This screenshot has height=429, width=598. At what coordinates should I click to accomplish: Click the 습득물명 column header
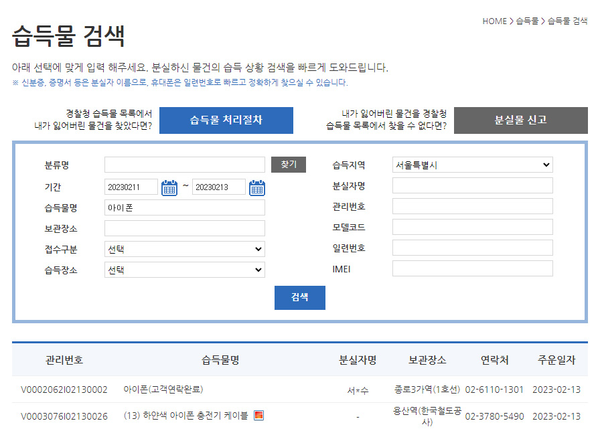[220, 360]
